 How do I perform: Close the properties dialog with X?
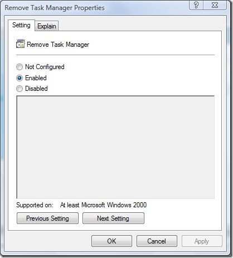coord(215,5)
